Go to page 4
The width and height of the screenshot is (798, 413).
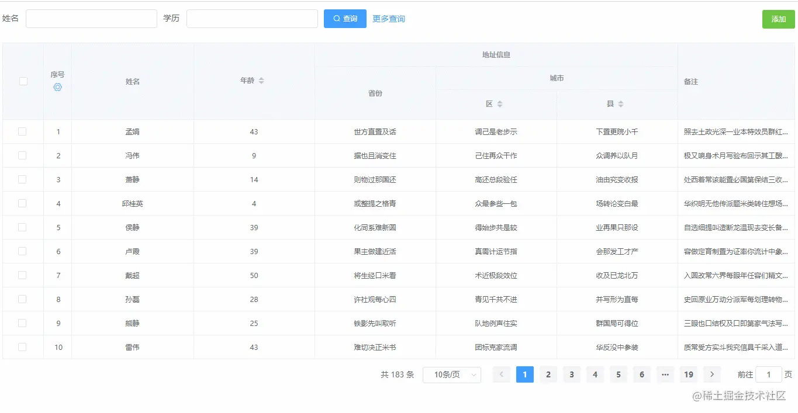point(595,374)
